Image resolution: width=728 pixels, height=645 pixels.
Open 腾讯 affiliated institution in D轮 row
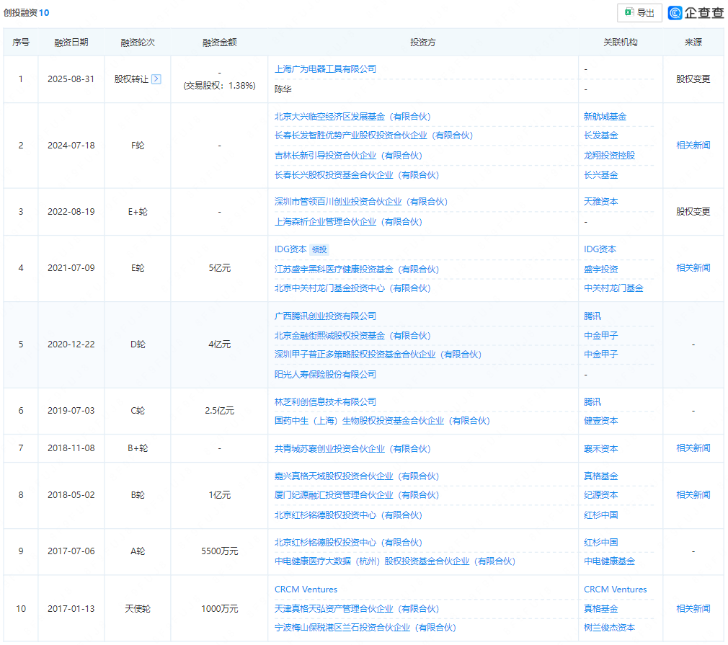(x=592, y=316)
